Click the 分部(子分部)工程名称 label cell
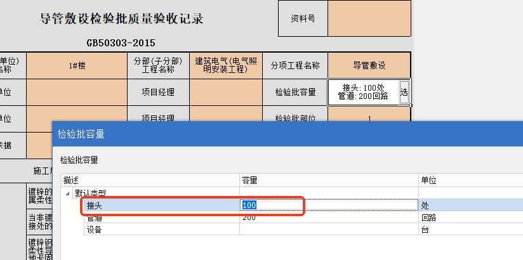Viewport: 523px width, 260px height. point(158,65)
